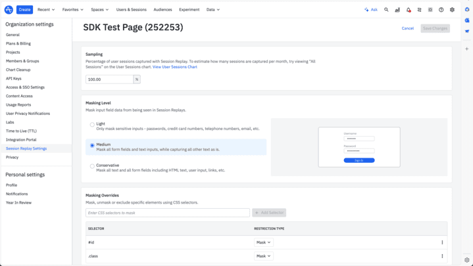Select the Medium masking level
This screenshot has height=266, width=473.
coord(92,145)
